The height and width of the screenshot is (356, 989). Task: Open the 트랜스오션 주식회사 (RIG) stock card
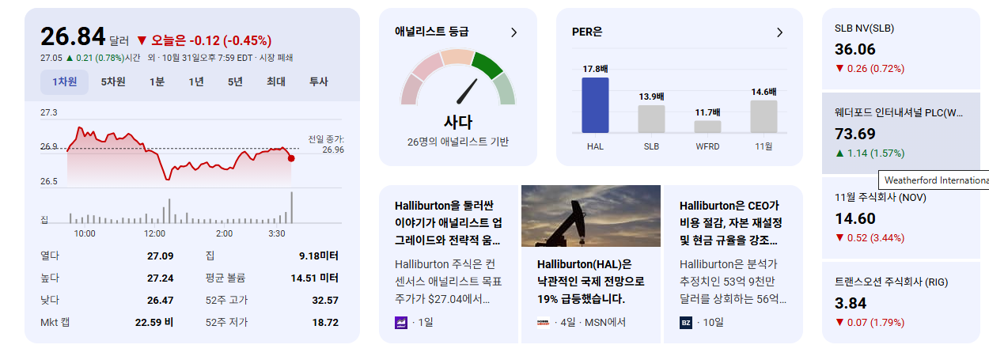tap(901, 302)
